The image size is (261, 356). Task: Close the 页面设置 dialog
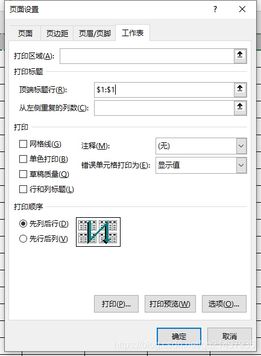[242, 9]
